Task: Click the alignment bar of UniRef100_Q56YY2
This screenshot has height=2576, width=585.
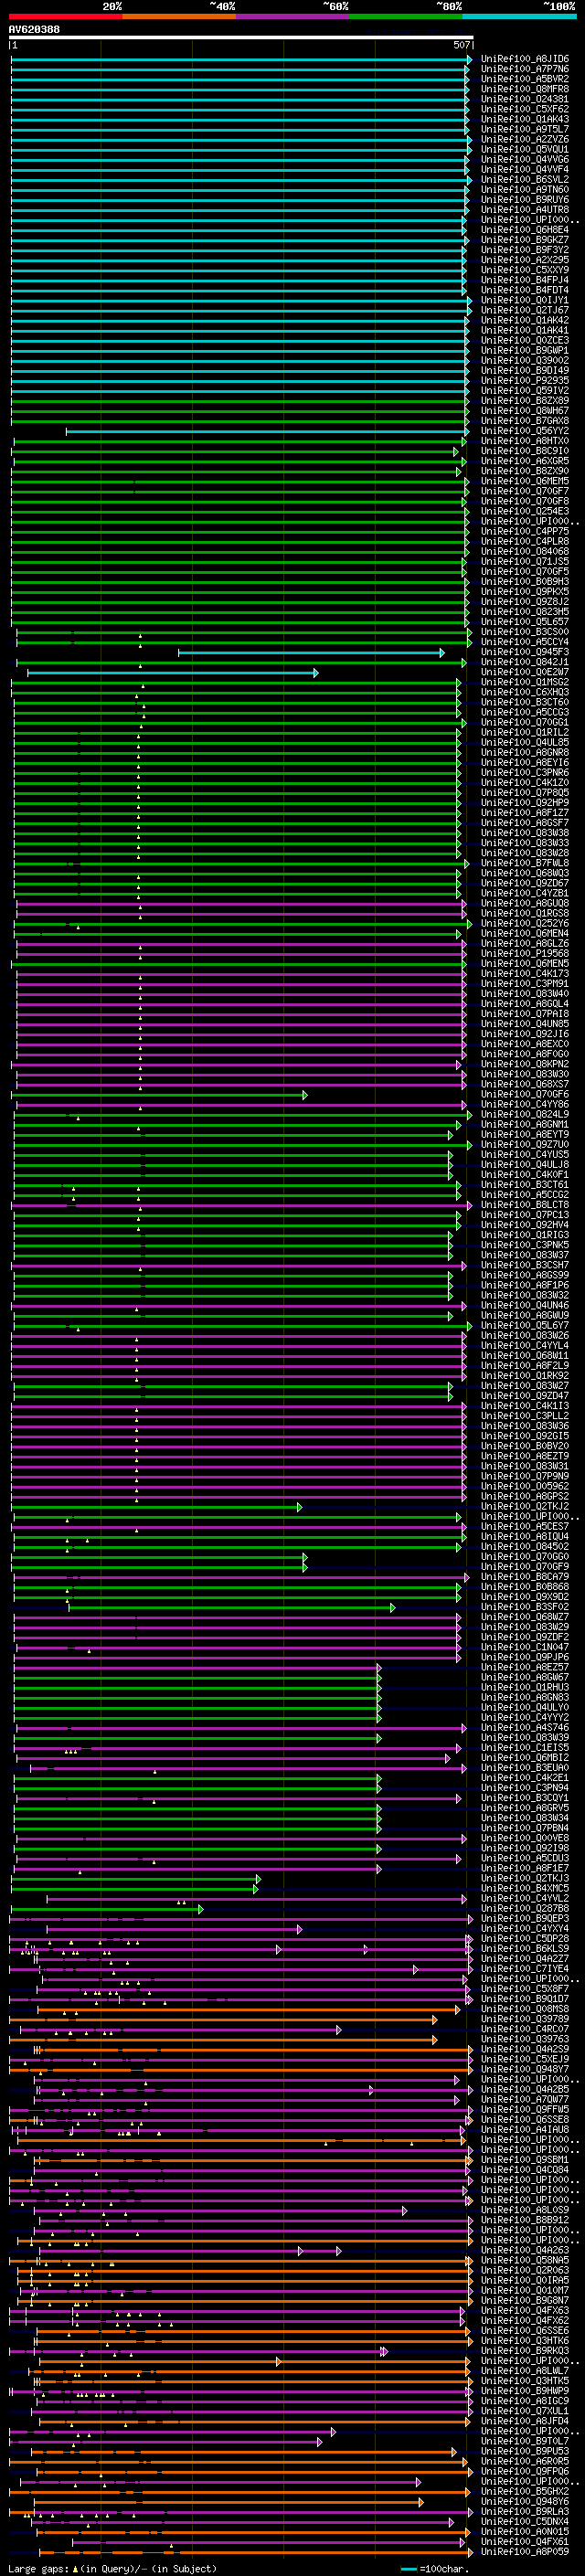Action: click(267, 431)
